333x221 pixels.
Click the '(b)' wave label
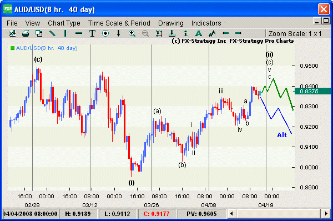click(182, 165)
